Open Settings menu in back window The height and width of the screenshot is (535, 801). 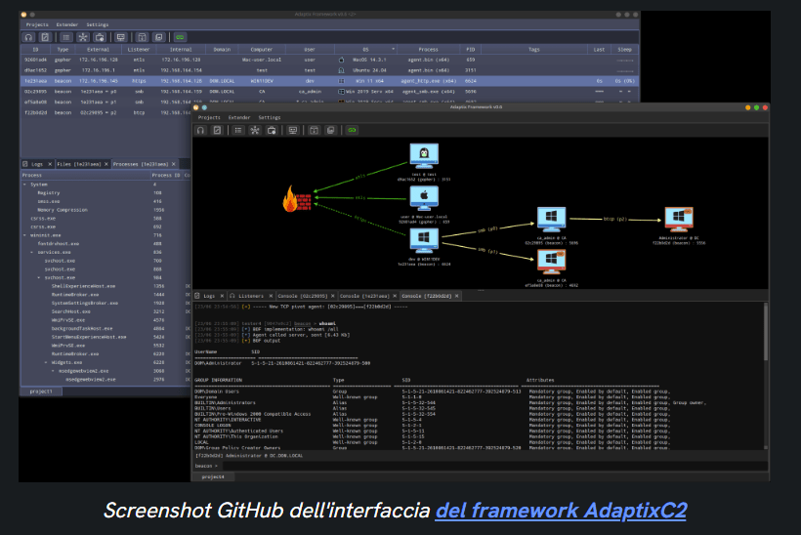(x=97, y=24)
